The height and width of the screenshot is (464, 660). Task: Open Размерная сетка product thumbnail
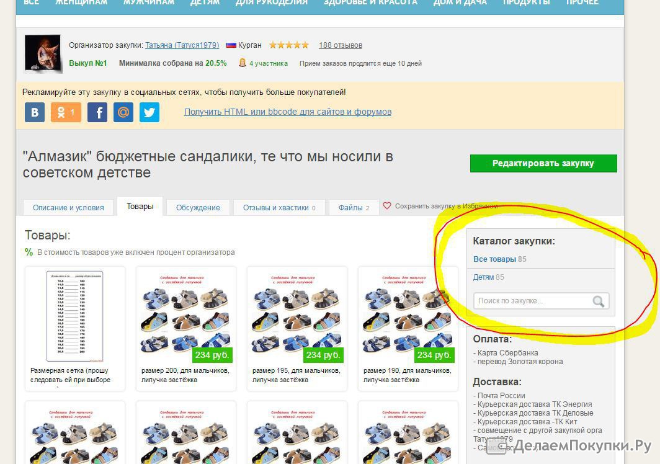pos(74,316)
